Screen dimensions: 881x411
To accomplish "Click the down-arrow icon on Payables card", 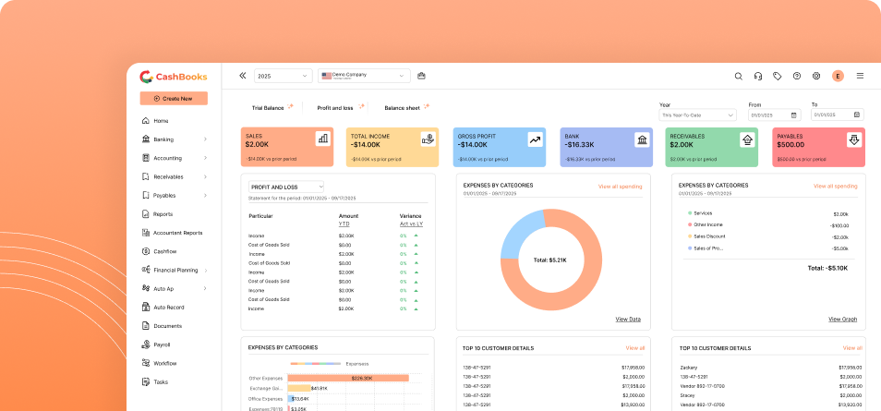I will 854,139.
